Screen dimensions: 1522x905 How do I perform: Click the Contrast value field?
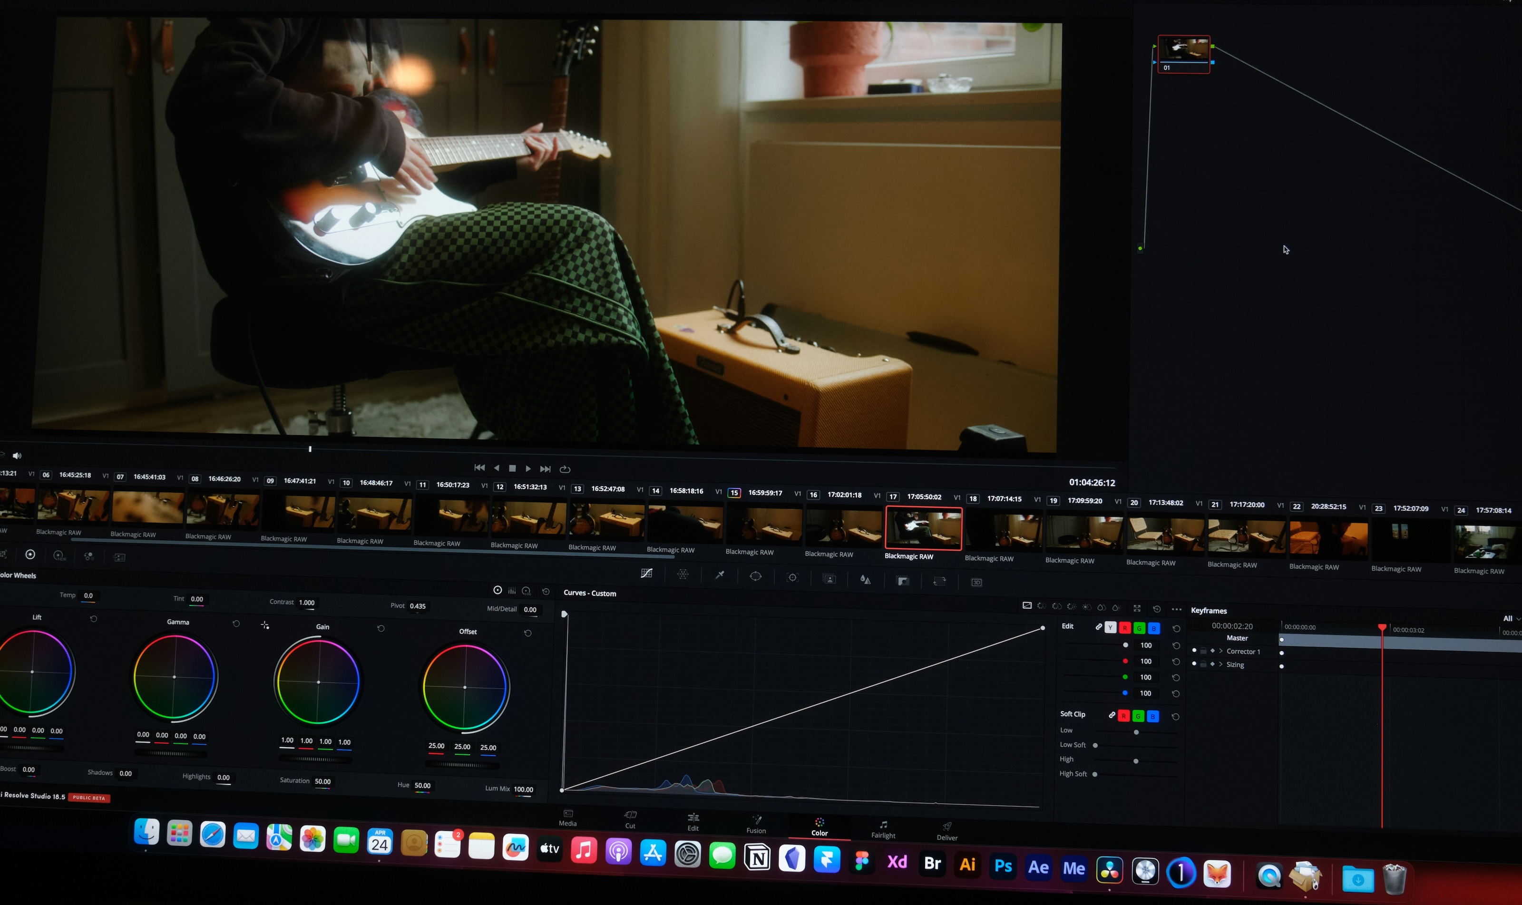pyautogui.click(x=307, y=603)
